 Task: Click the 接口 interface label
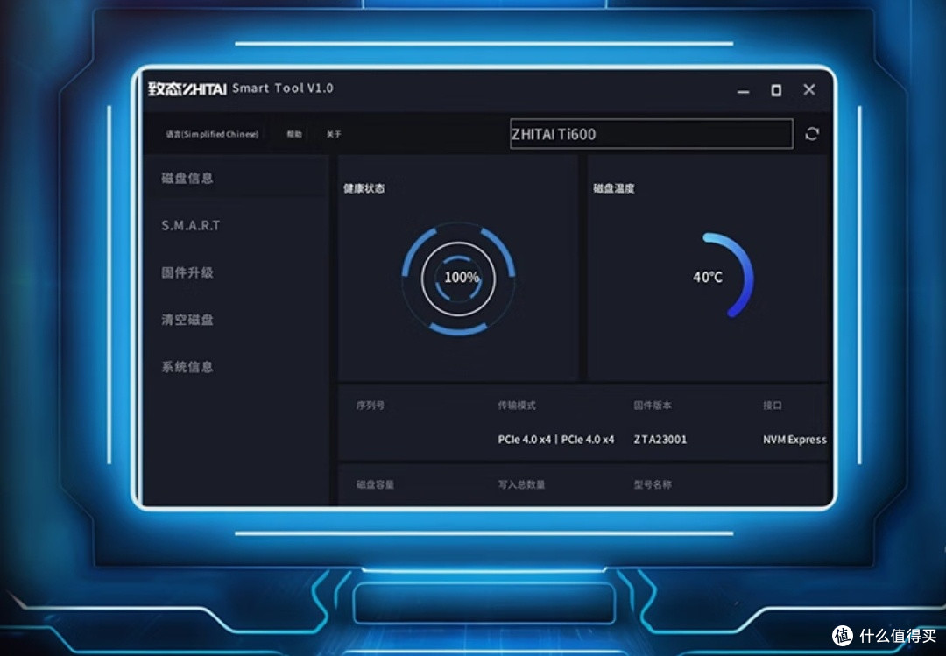773,405
